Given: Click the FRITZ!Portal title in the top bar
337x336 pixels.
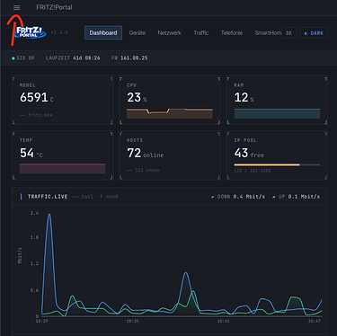Looking at the screenshot, I should pos(54,7).
